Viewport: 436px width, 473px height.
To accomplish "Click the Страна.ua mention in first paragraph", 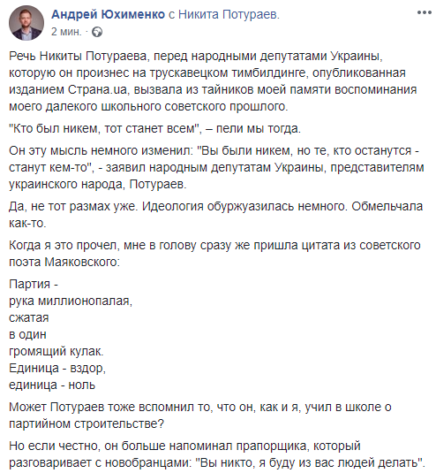I will [x=97, y=89].
